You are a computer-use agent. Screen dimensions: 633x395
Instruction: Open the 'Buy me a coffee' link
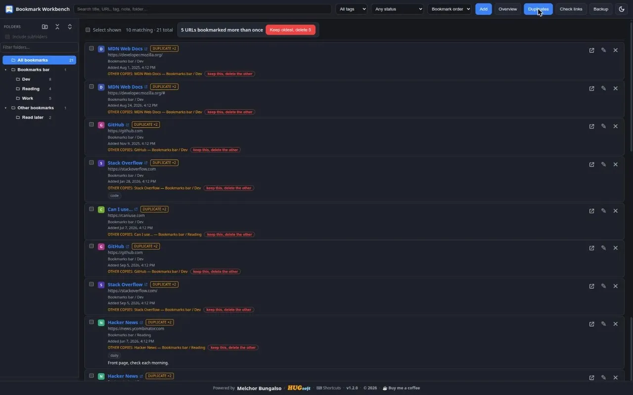(x=402, y=388)
